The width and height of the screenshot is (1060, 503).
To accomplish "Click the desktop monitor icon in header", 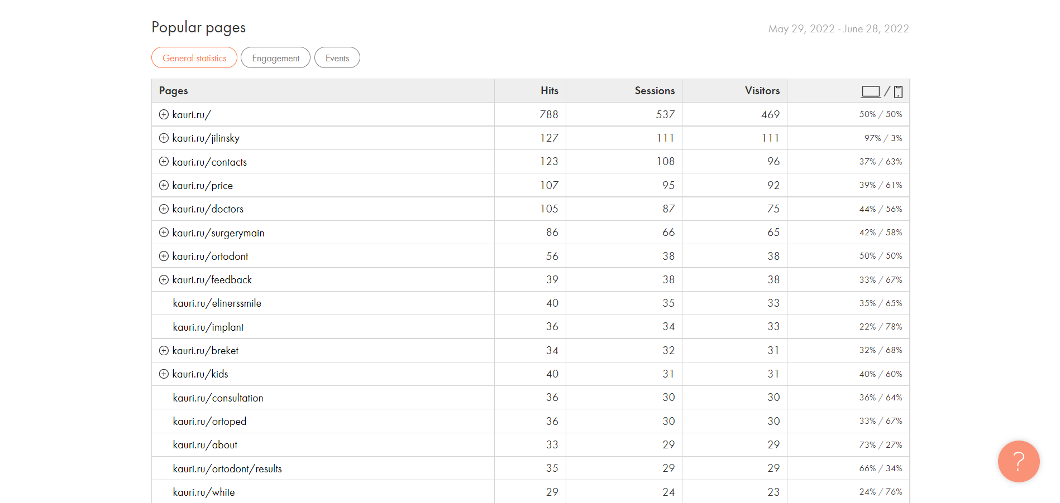I will (x=871, y=91).
